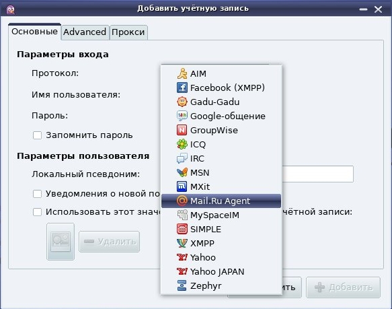Click the Zephyr Z icon

tap(182, 285)
